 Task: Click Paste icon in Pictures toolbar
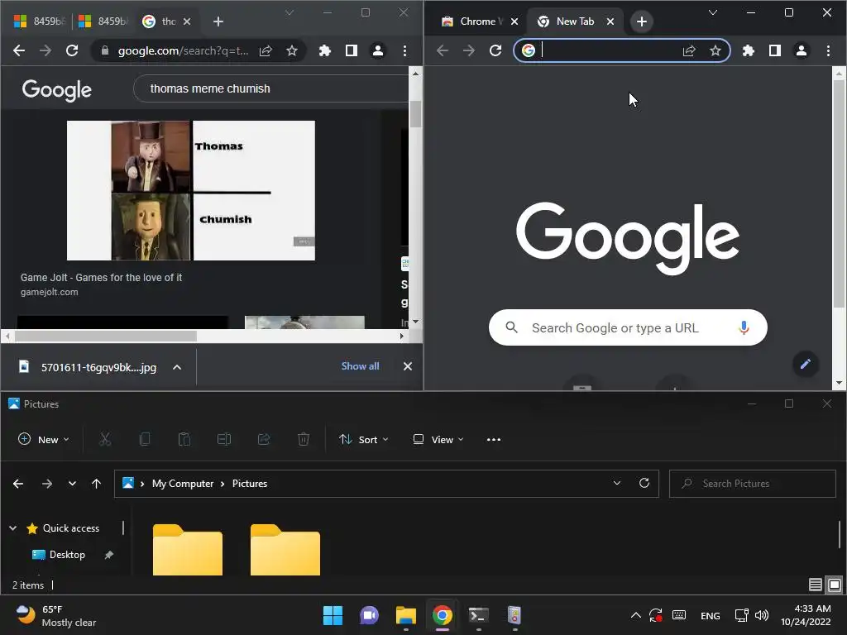[184, 440]
